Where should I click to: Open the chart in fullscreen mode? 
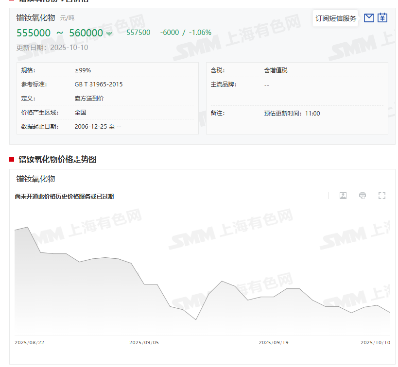point(382,196)
